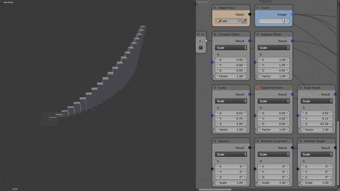Decrease the Count integer with left arrow
340x191 pixels.
tap(260, 21)
